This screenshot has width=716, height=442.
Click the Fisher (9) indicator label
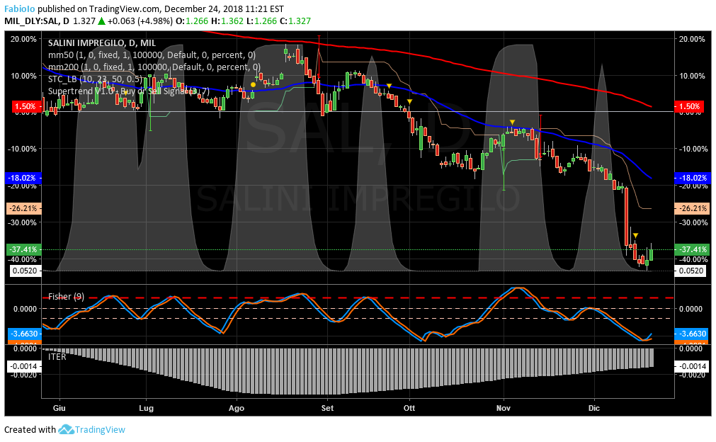(x=66, y=297)
